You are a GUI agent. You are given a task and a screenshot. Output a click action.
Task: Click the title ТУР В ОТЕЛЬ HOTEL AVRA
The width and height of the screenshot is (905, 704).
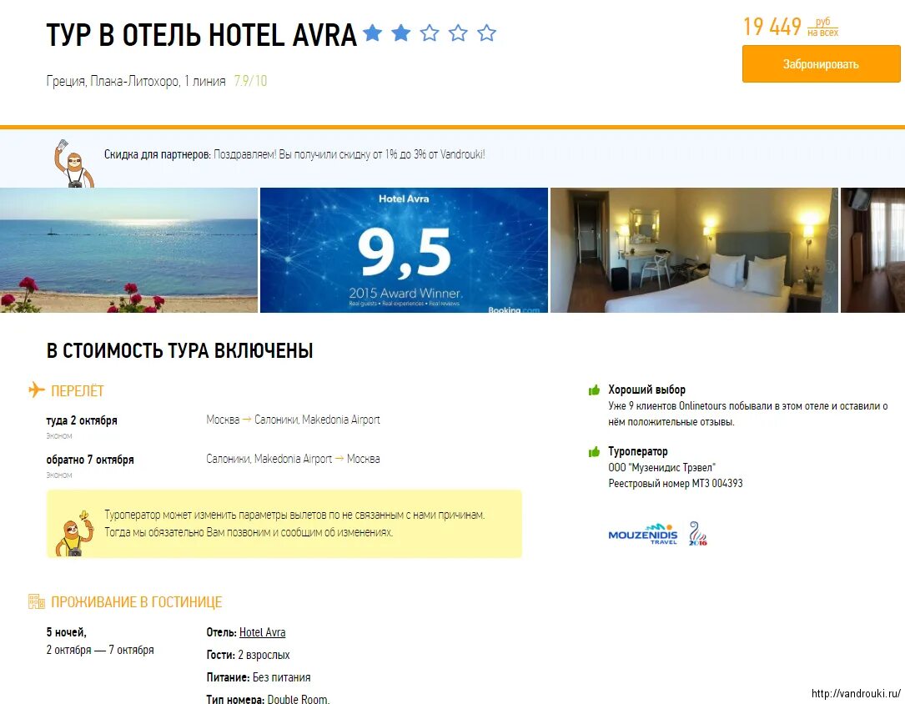pos(201,35)
